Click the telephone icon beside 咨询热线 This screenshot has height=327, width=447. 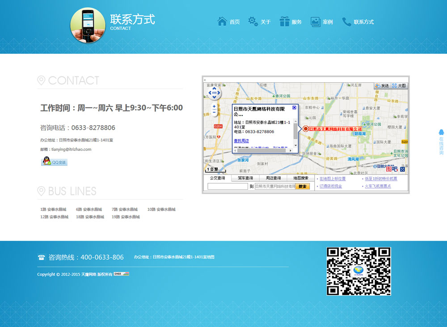click(41, 257)
